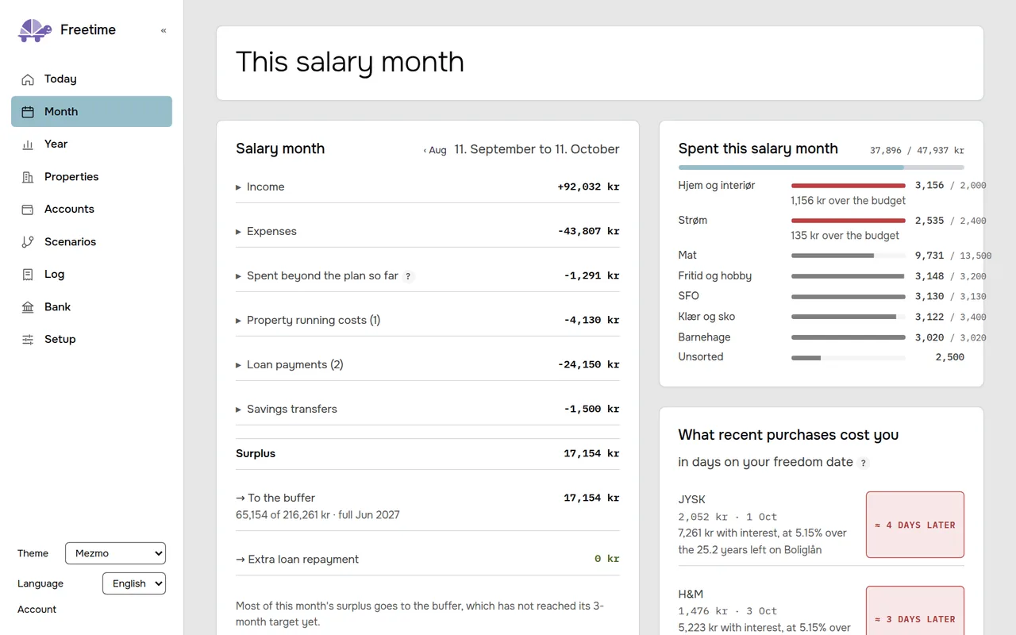Expand the Savings transfers row
1016x635 pixels.
[428, 410]
